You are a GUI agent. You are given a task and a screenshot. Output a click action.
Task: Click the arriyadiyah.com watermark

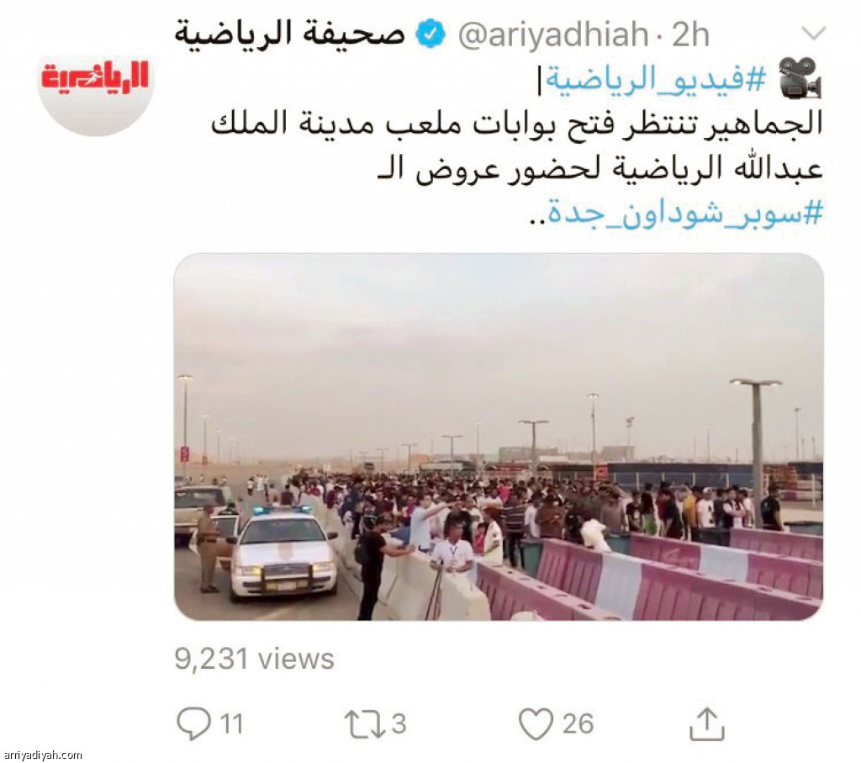41,755
